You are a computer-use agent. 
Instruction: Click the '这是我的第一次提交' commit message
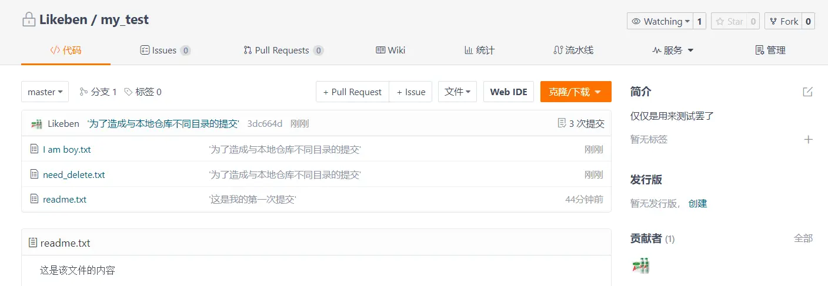[x=252, y=199]
